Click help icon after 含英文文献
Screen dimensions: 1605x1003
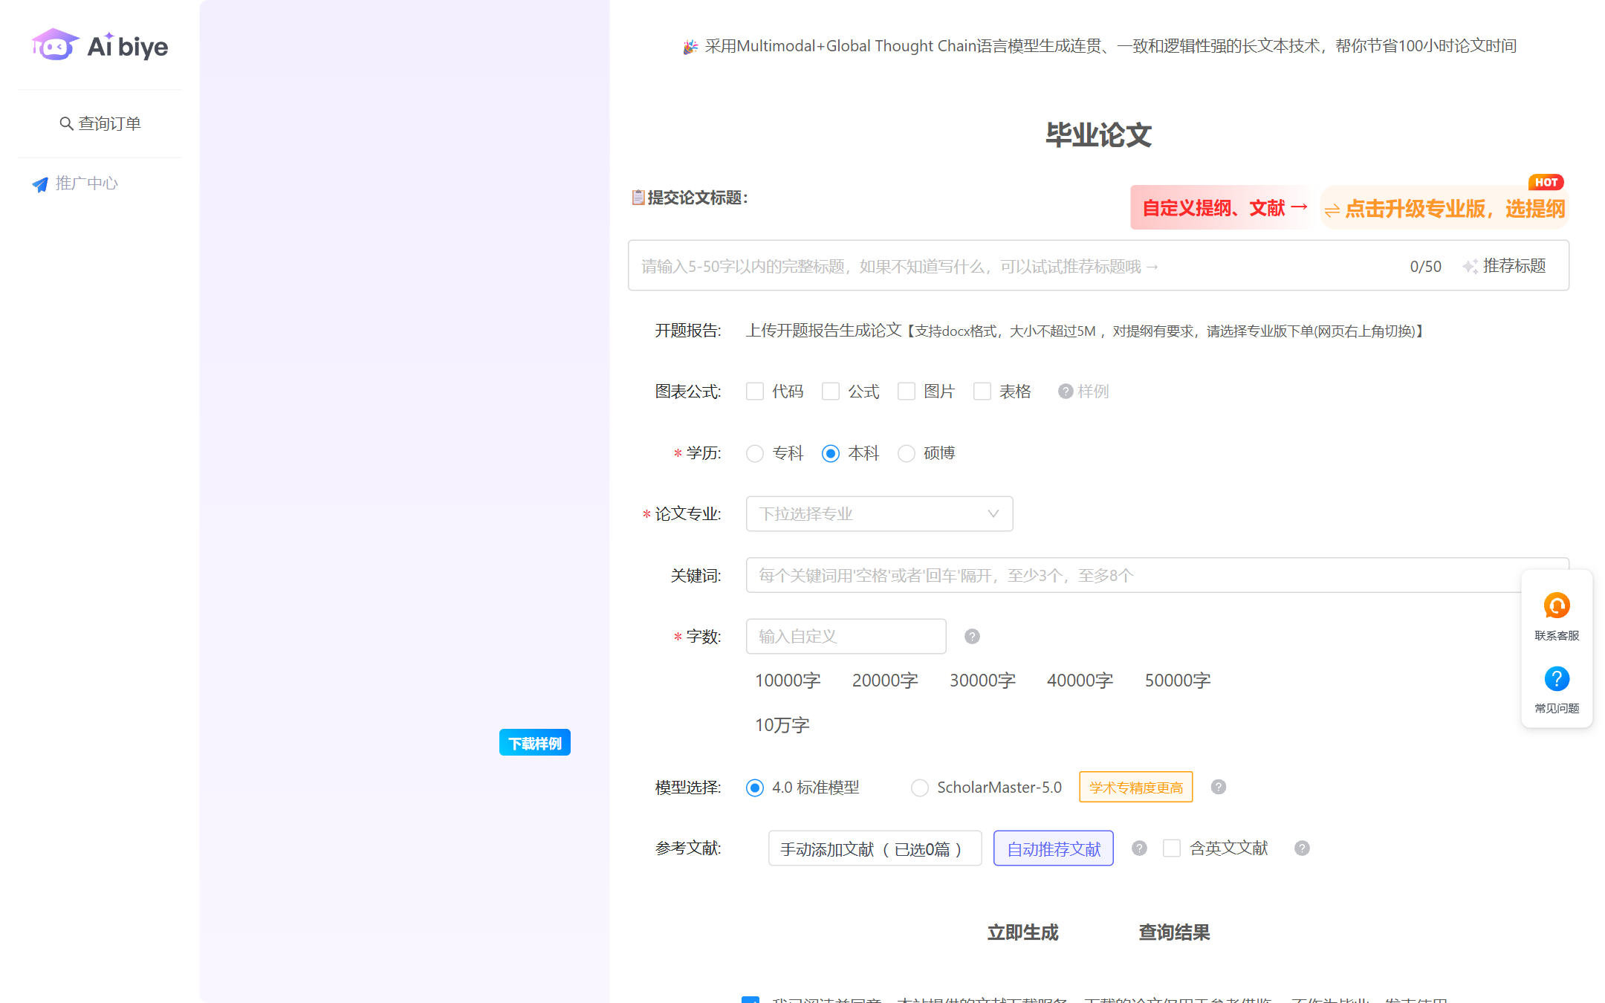pyautogui.click(x=1302, y=848)
